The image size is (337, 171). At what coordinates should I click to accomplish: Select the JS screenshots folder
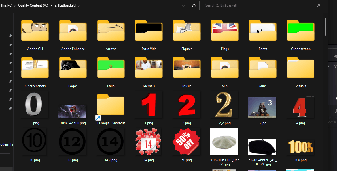35,68
